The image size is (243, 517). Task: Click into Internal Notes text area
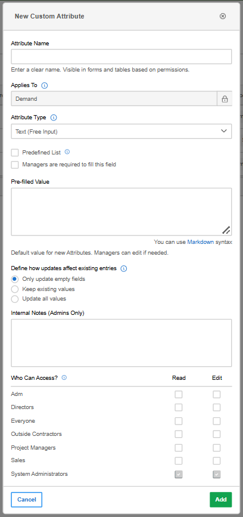(121, 343)
